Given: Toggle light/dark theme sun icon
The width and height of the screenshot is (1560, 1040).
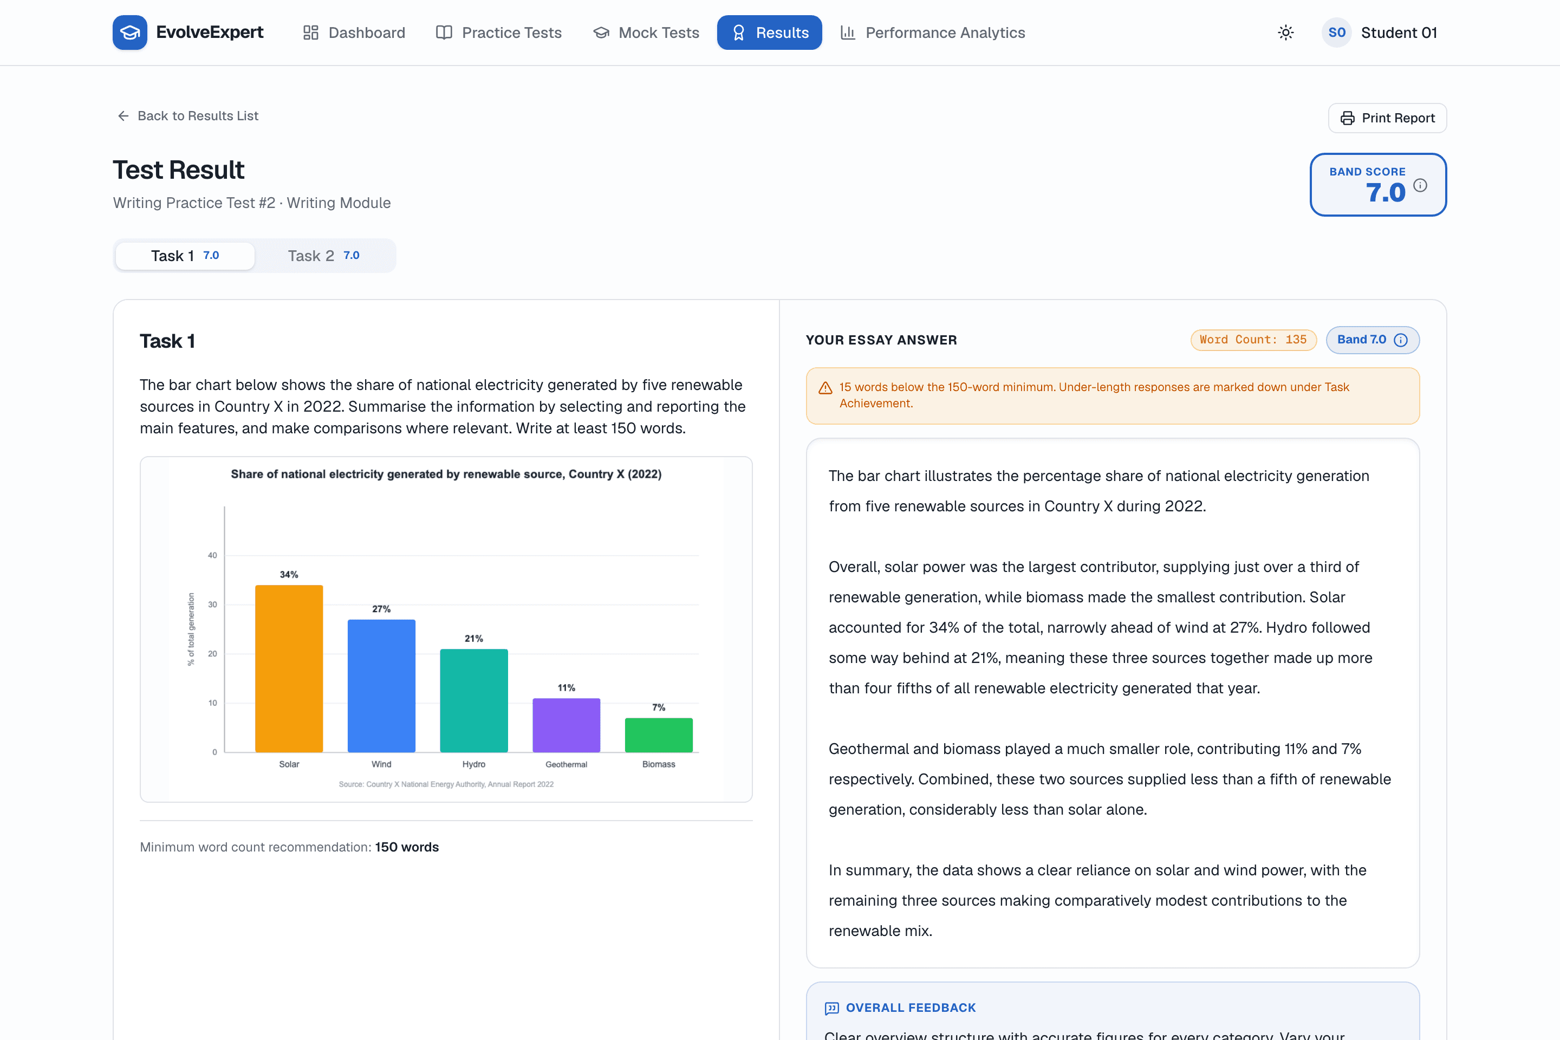Looking at the screenshot, I should pos(1285,32).
